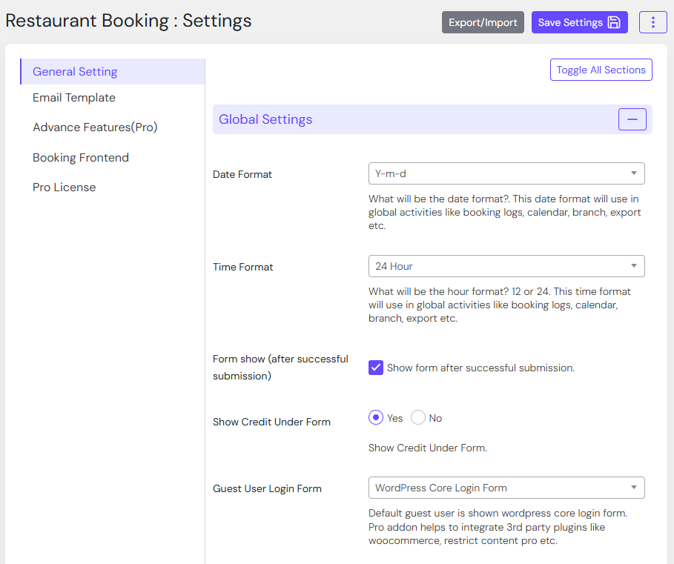Select Yes for Show Credit Under Form
The width and height of the screenshot is (674, 564).
coord(376,417)
